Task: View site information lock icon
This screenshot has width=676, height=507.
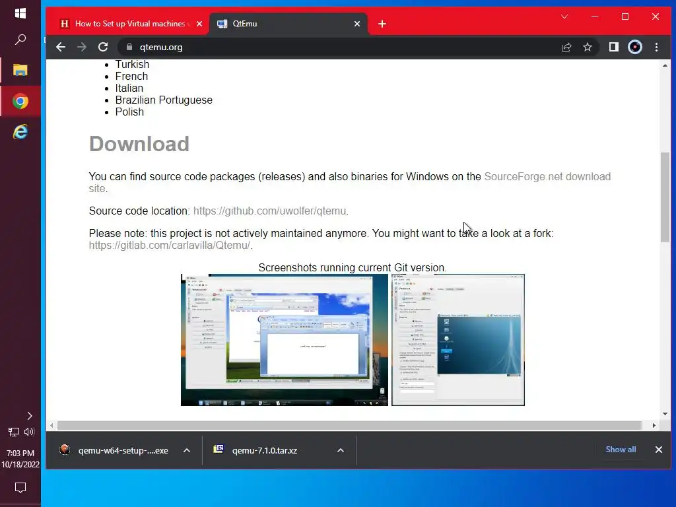Action: point(129,47)
